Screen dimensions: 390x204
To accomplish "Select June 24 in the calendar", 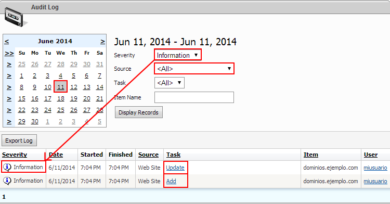I will (48, 110).
